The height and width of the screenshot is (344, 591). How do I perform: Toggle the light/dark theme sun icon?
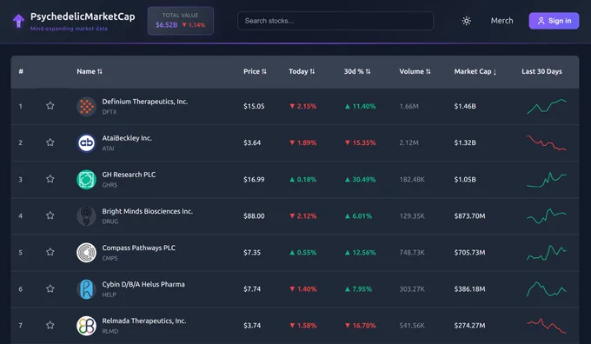click(x=466, y=21)
